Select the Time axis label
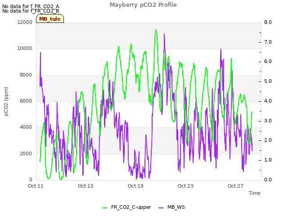 pos(255,193)
